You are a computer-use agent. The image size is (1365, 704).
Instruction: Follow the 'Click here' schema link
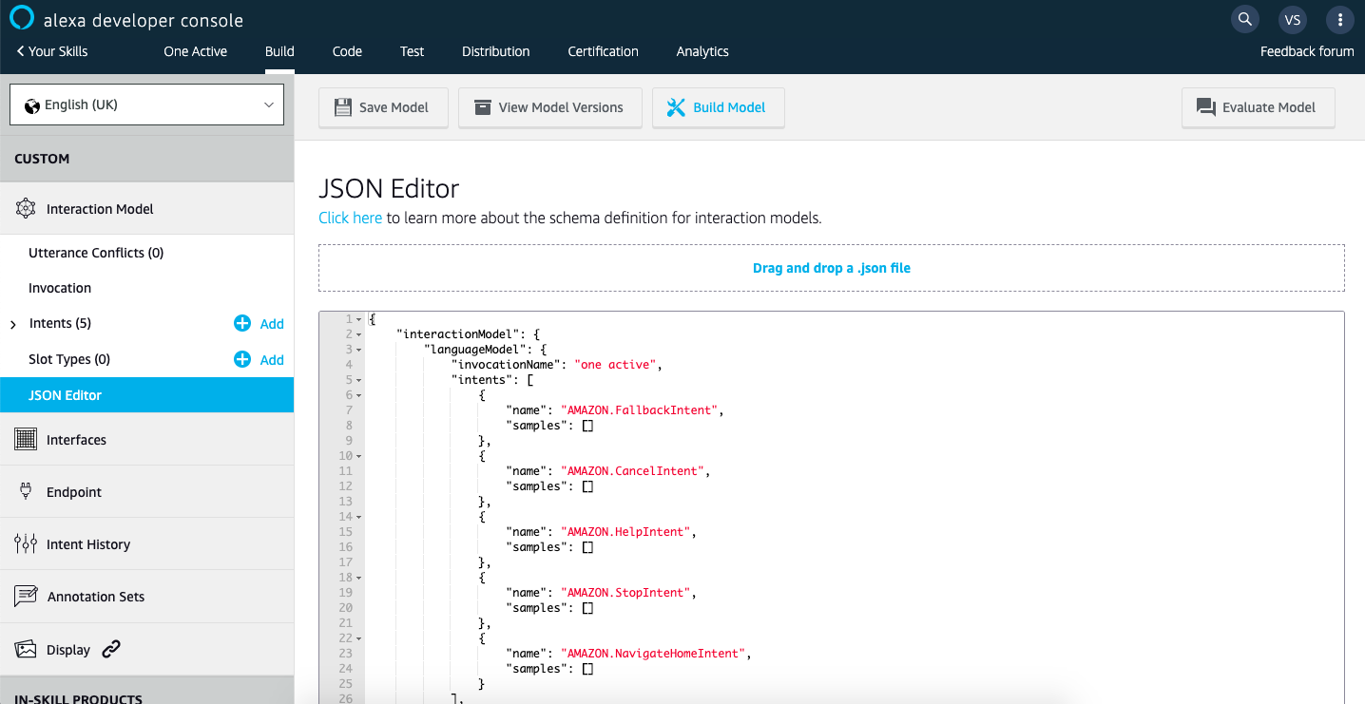(x=350, y=218)
